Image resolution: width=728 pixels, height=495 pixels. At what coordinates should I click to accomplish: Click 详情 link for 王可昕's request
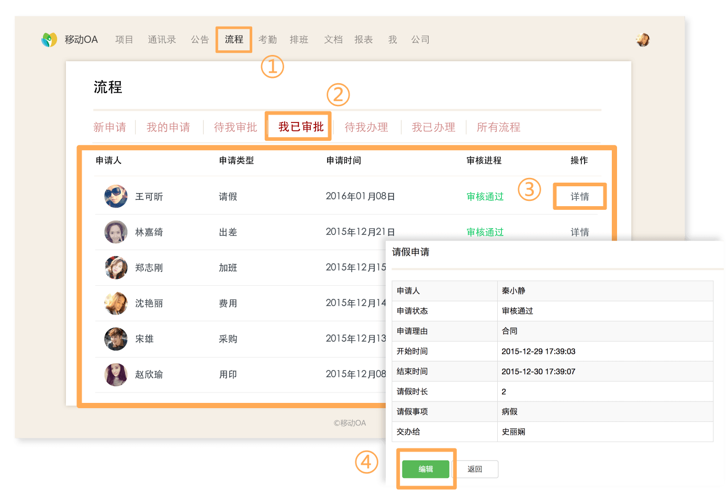pos(579,197)
